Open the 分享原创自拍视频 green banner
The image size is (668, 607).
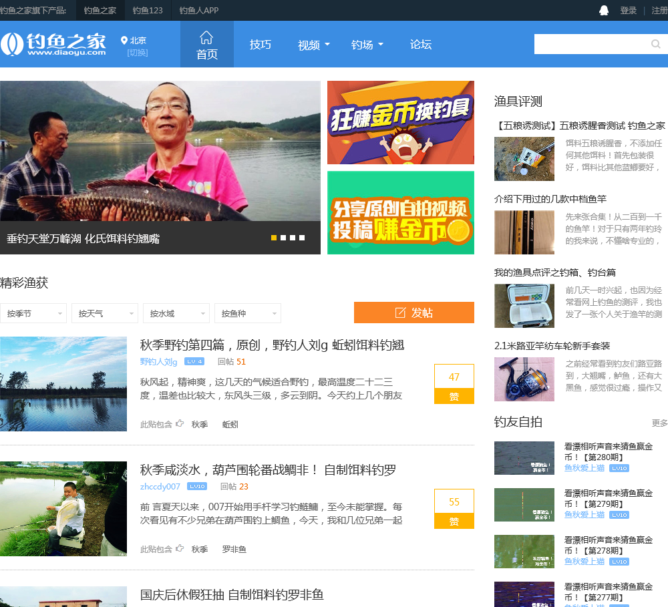click(400, 212)
